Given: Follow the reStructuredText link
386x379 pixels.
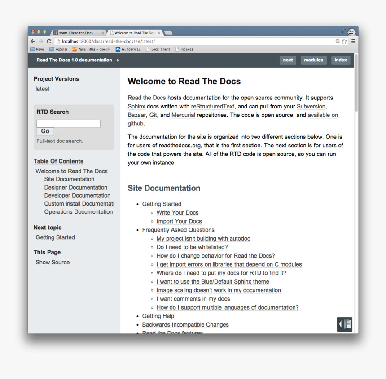Looking at the screenshot, I should point(213,107).
